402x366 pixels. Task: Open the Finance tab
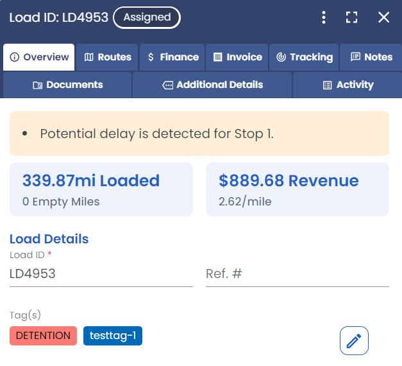click(172, 57)
